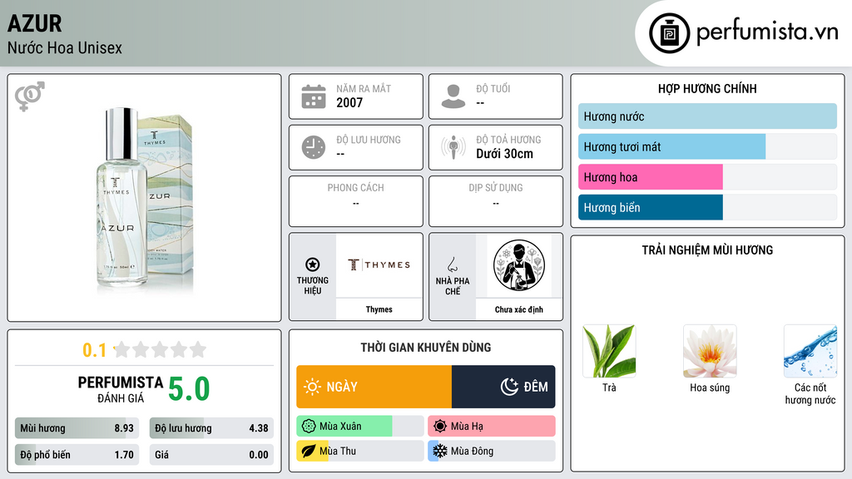Click the Hương tươi mát accord bar
852x479 pixels.
pyautogui.click(x=707, y=146)
